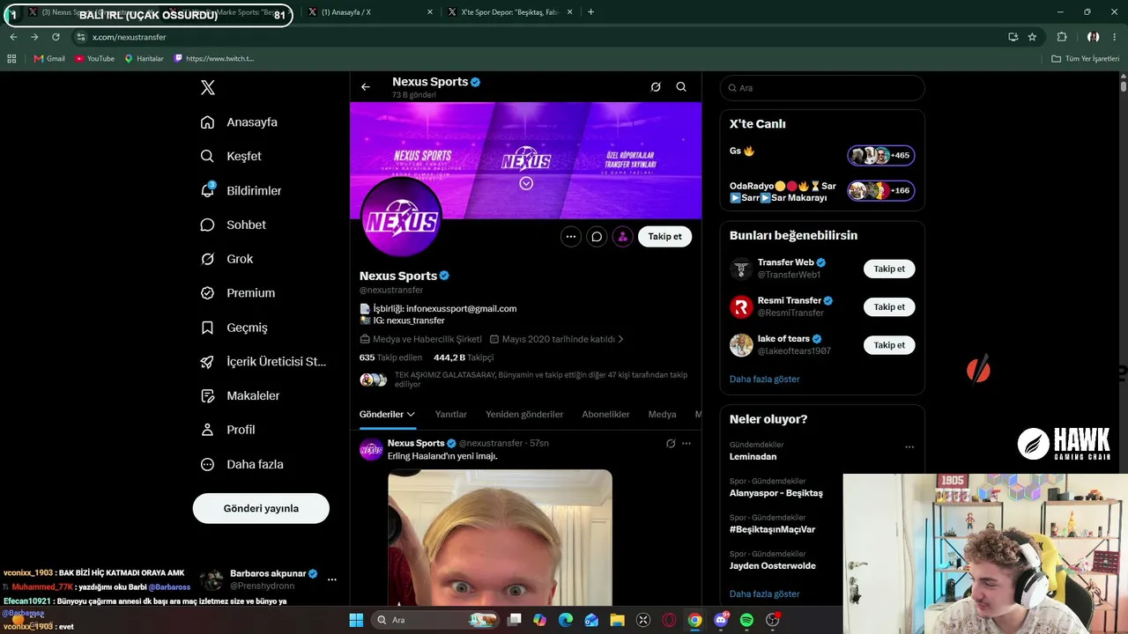This screenshot has width=1128, height=634.
Task: Open the Erling Haaland post image
Action: point(500,538)
